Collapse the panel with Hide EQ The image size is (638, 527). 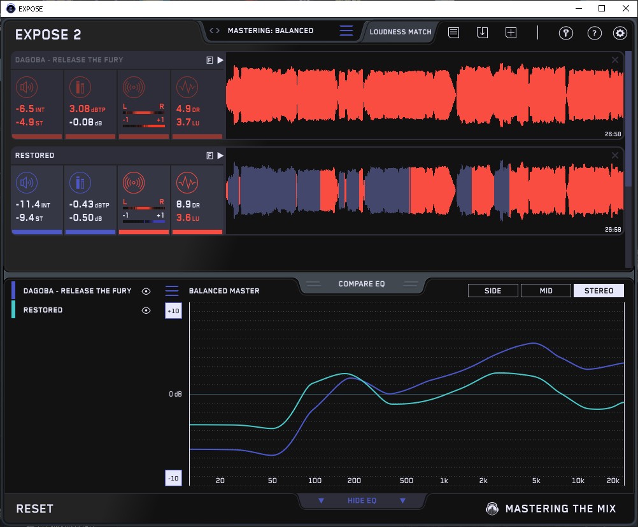tap(362, 500)
